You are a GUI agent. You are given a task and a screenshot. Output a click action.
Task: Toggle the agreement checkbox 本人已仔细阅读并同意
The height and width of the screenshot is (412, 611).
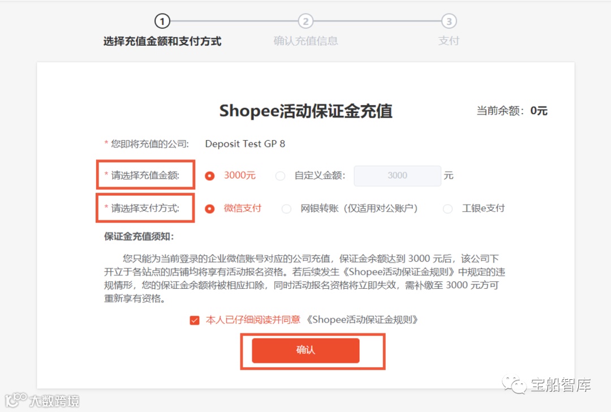coord(195,320)
